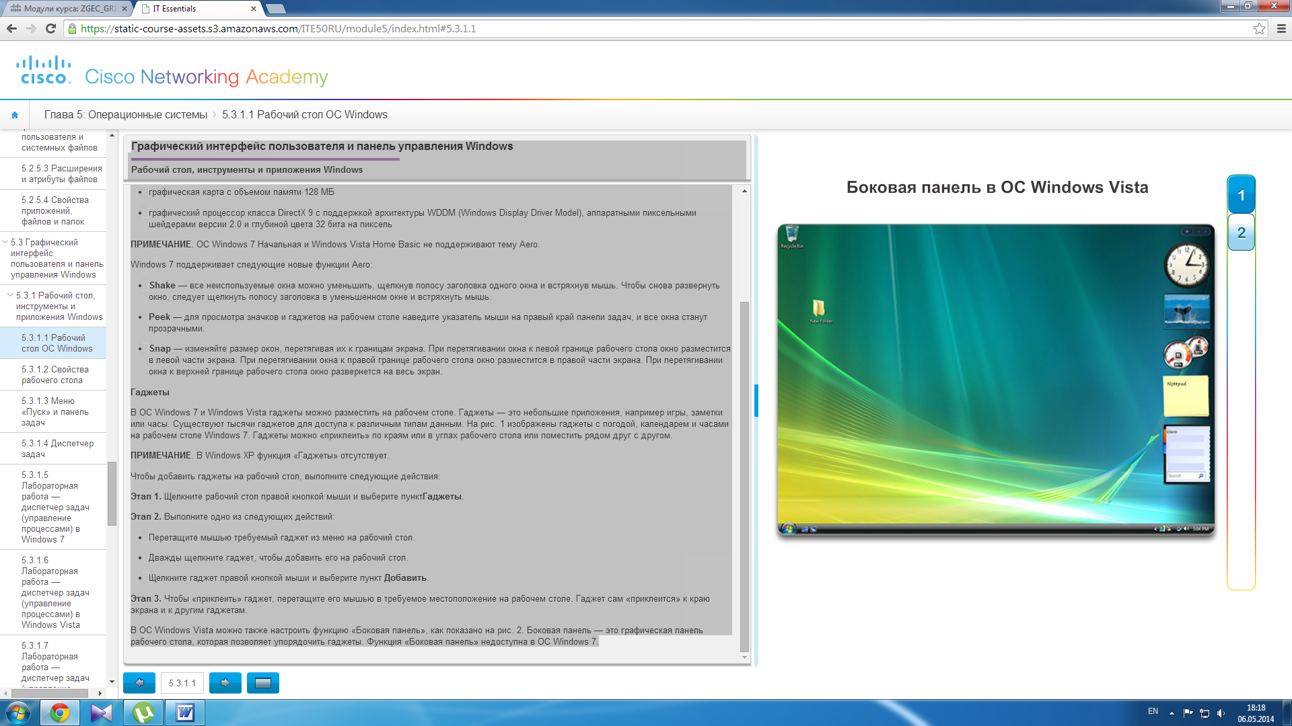Click the Гаджеты subheading

point(150,392)
